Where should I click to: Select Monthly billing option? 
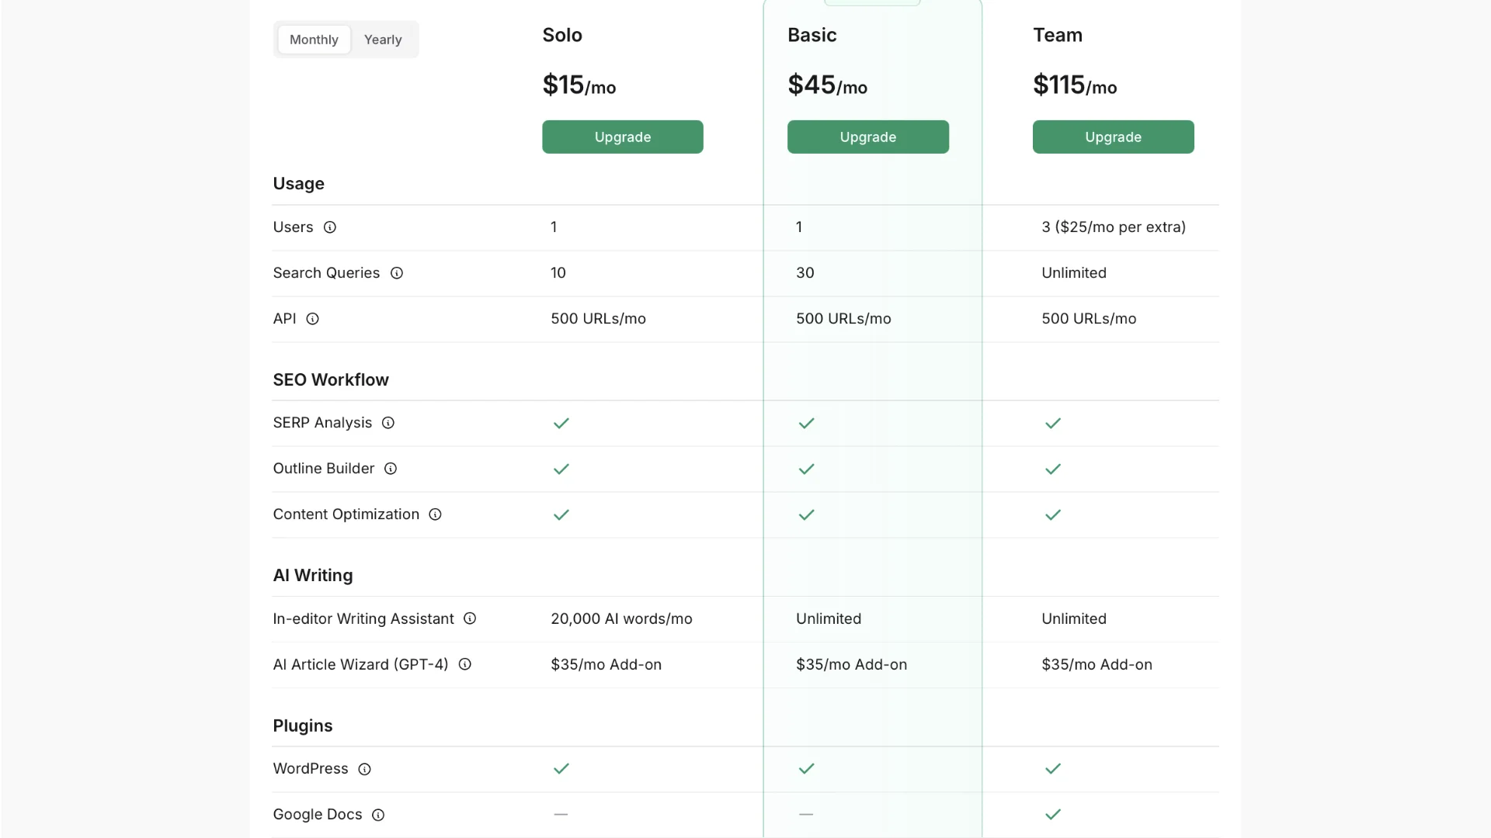point(314,40)
